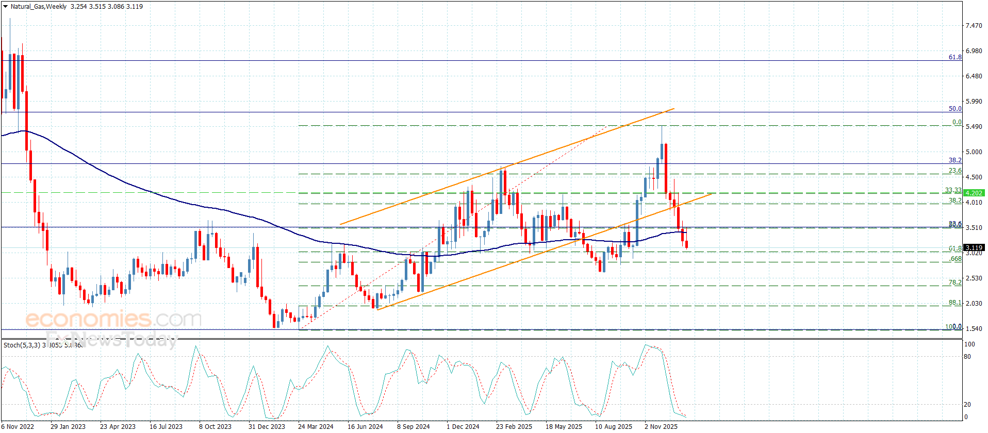Image resolution: width=988 pixels, height=433 pixels.
Task: Click the economies.com watermark logo
Action: [113, 319]
